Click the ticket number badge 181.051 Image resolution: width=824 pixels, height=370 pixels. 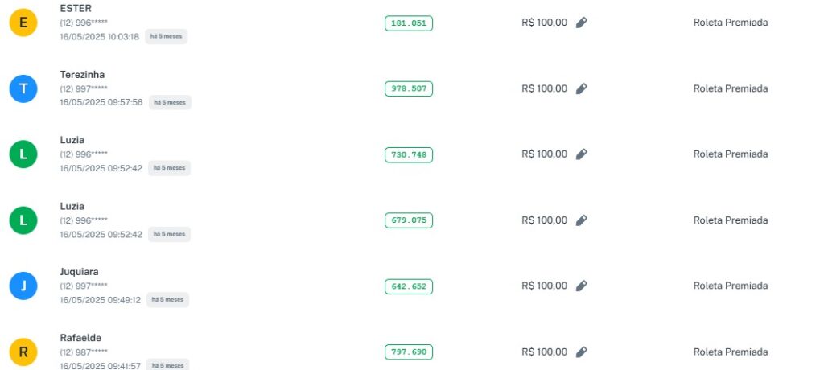[x=408, y=23]
